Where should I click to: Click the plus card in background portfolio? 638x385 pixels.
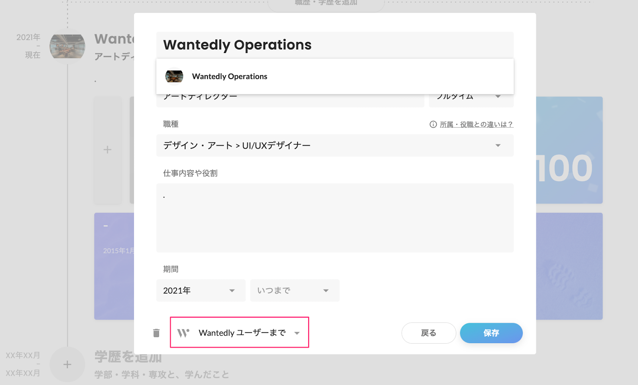pos(108,150)
